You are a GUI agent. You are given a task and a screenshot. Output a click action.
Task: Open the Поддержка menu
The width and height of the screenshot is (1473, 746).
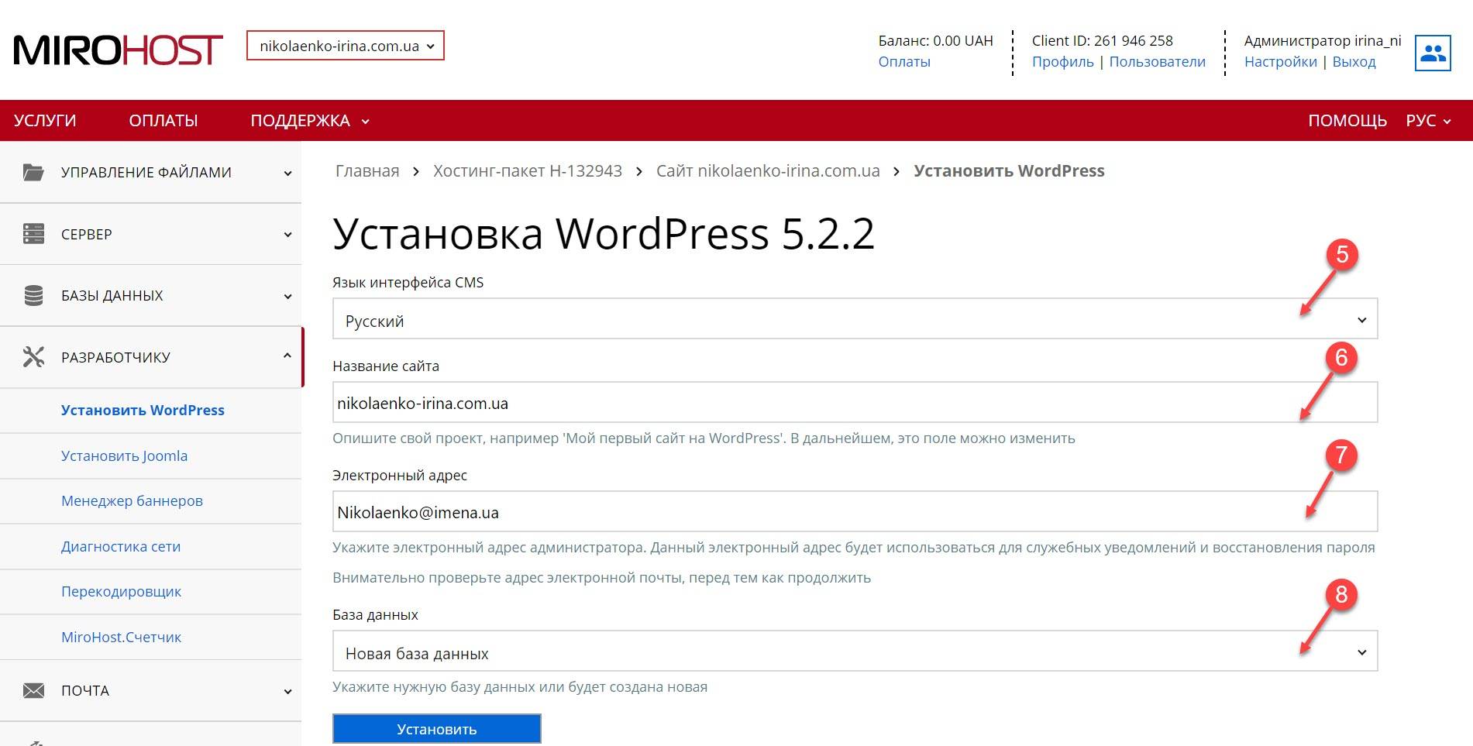click(310, 120)
